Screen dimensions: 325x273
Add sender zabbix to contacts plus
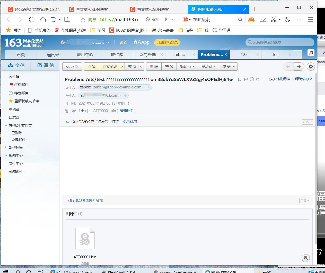(x=148, y=87)
